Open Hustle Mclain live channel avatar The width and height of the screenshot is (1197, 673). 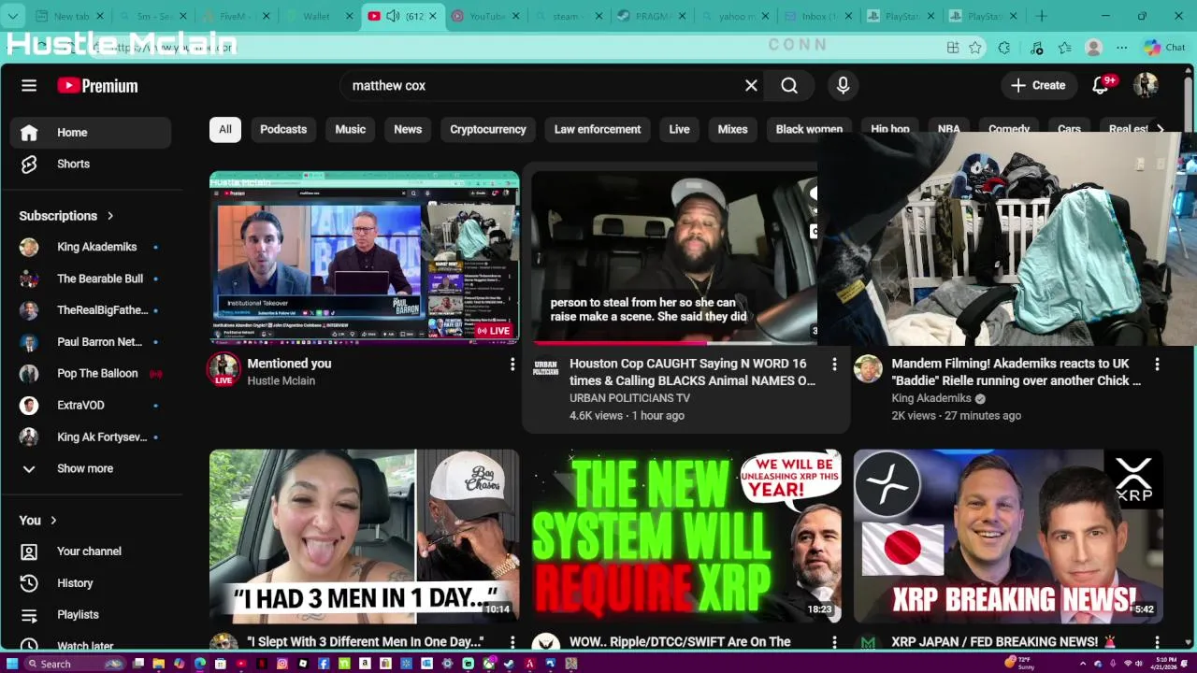pyautogui.click(x=224, y=368)
